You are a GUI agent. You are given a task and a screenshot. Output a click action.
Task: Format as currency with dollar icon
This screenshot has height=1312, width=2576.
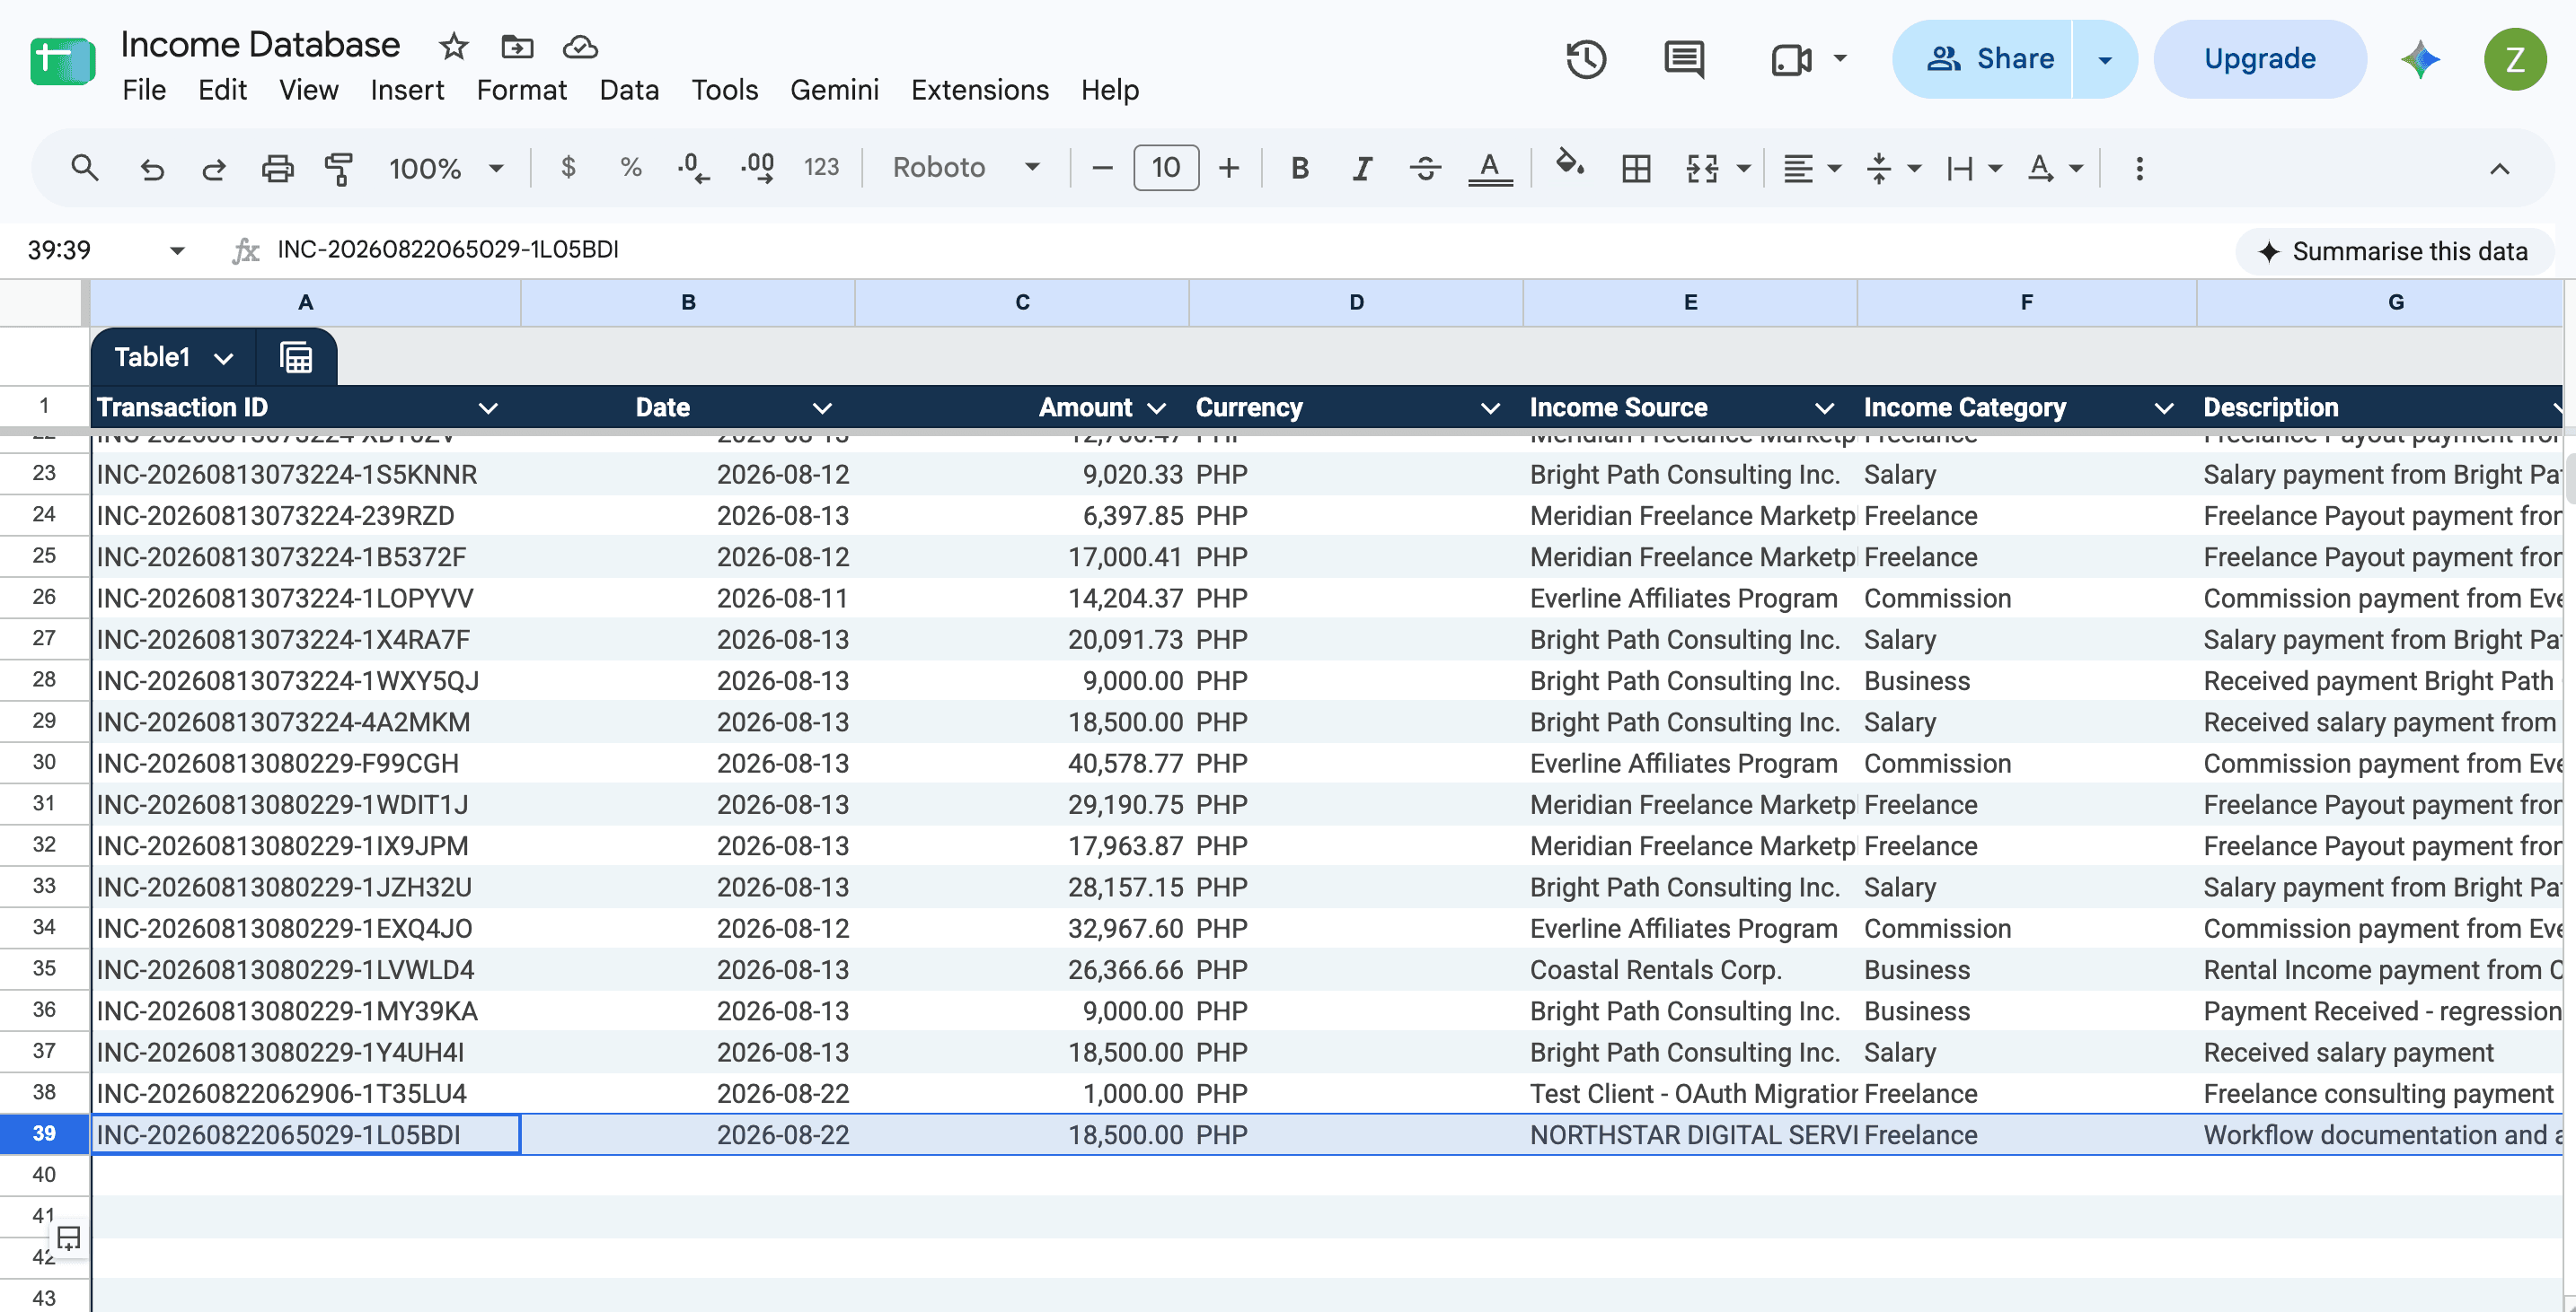568,167
